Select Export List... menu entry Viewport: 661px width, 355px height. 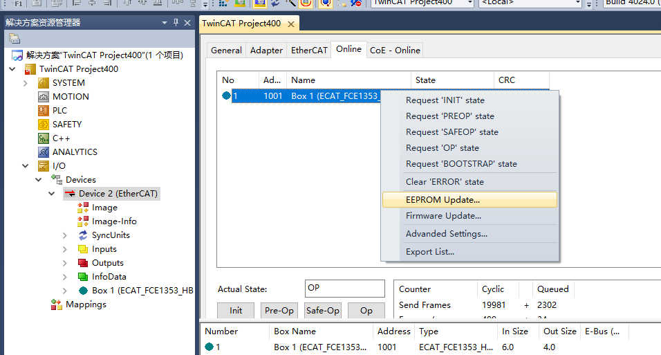pos(469,252)
